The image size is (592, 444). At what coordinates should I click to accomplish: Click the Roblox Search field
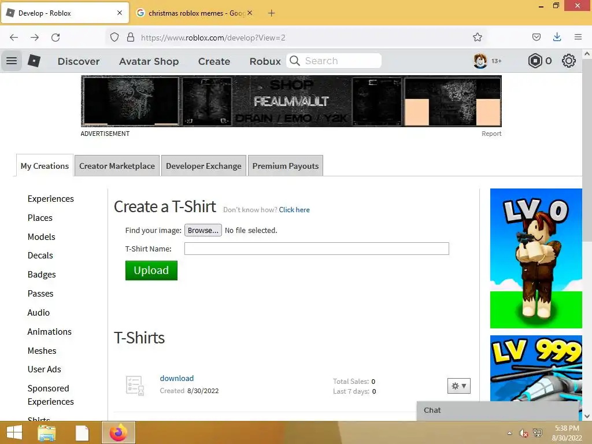coord(334,61)
